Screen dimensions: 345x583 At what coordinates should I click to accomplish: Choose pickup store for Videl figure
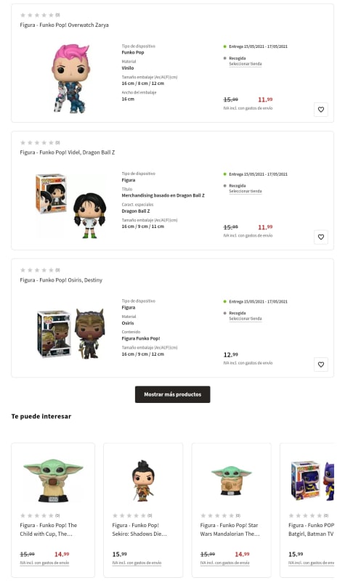245,192
